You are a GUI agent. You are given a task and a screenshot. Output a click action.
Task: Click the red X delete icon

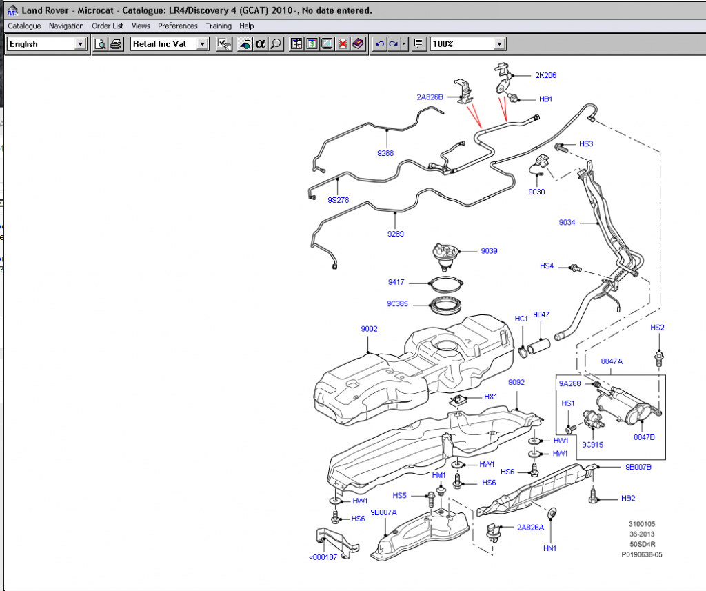tap(342, 43)
